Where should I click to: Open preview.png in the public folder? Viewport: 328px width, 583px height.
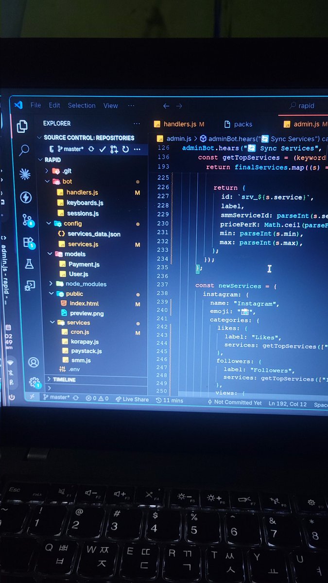(86, 313)
